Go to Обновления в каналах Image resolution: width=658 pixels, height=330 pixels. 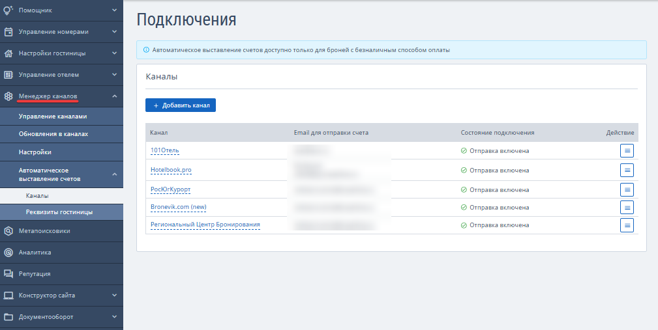53,134
